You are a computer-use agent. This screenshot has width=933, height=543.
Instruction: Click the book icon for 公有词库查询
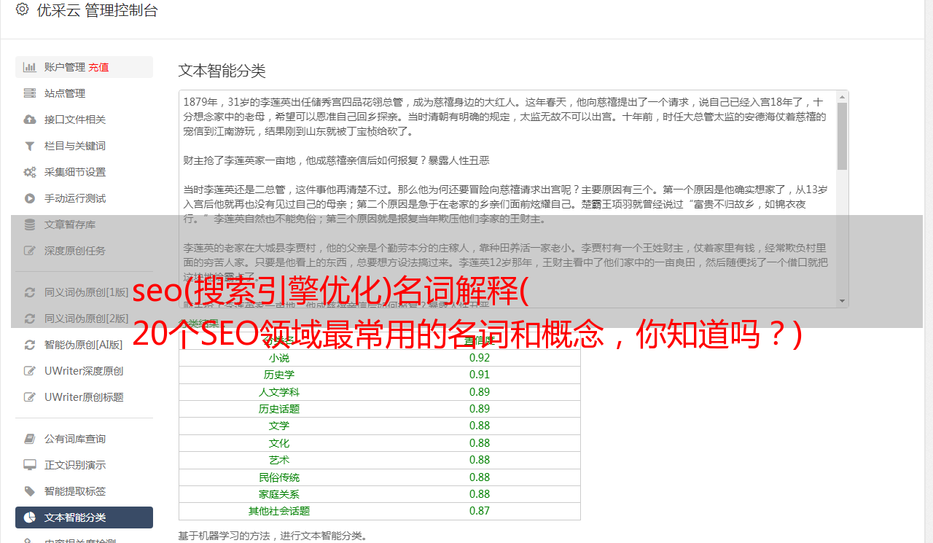click(x=30, y=439)
